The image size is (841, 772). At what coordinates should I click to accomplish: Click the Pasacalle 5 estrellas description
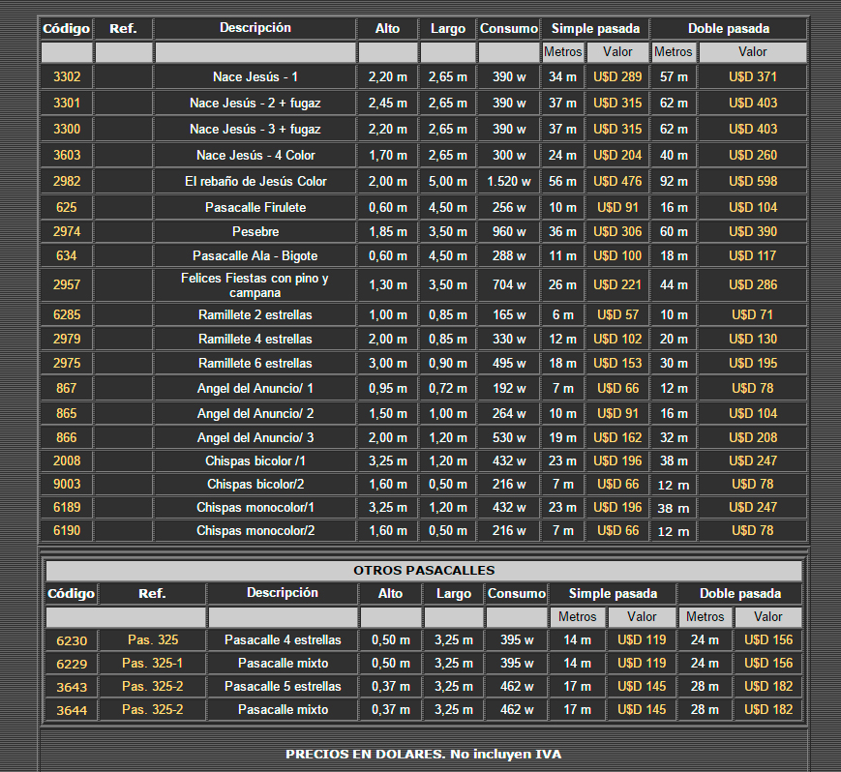283,686
